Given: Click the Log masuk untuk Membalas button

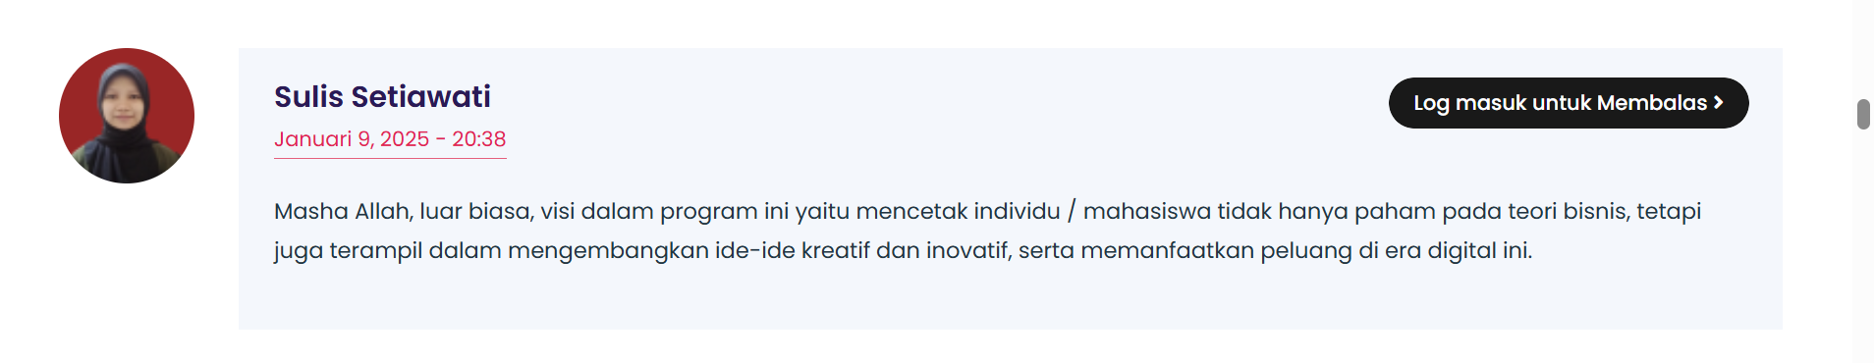Looking at the screenshot, I should 1569,103.
